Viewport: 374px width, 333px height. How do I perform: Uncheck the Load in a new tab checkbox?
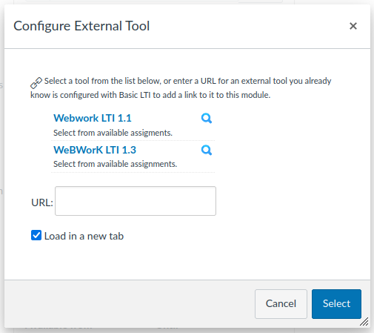point(36,235)
